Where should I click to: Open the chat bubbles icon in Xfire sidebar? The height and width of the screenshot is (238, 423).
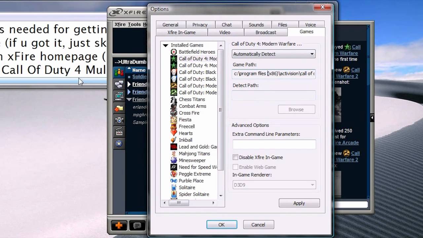coord(119,84)
